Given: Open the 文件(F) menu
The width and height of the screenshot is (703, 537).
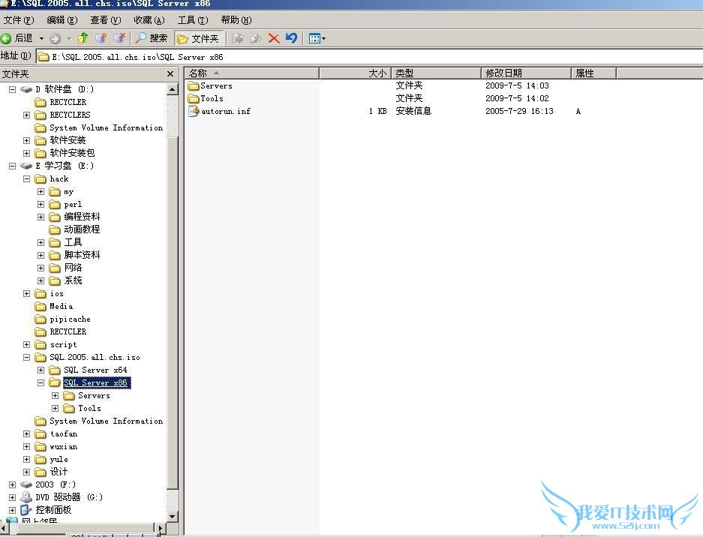Looking at the screenshot, I should (19, 20).
